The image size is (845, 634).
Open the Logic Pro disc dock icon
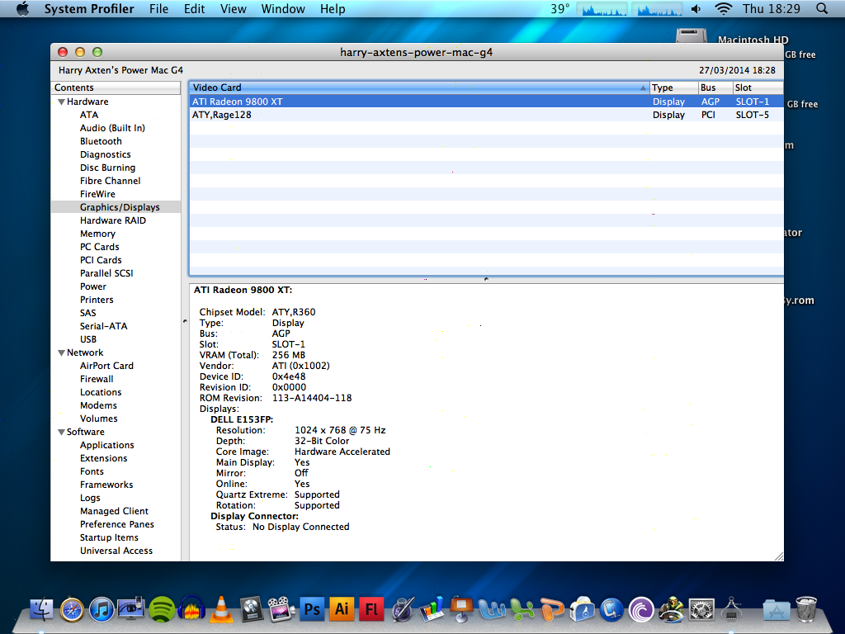point(251,610)
